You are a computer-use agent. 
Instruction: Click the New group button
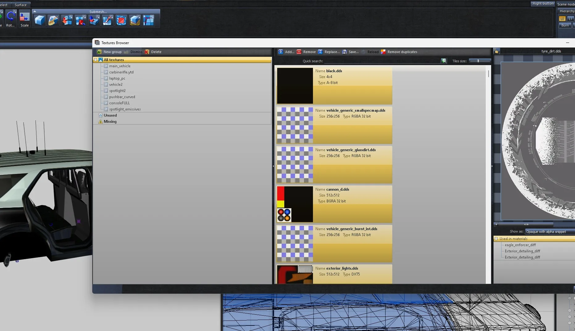[x=109, y=52]
